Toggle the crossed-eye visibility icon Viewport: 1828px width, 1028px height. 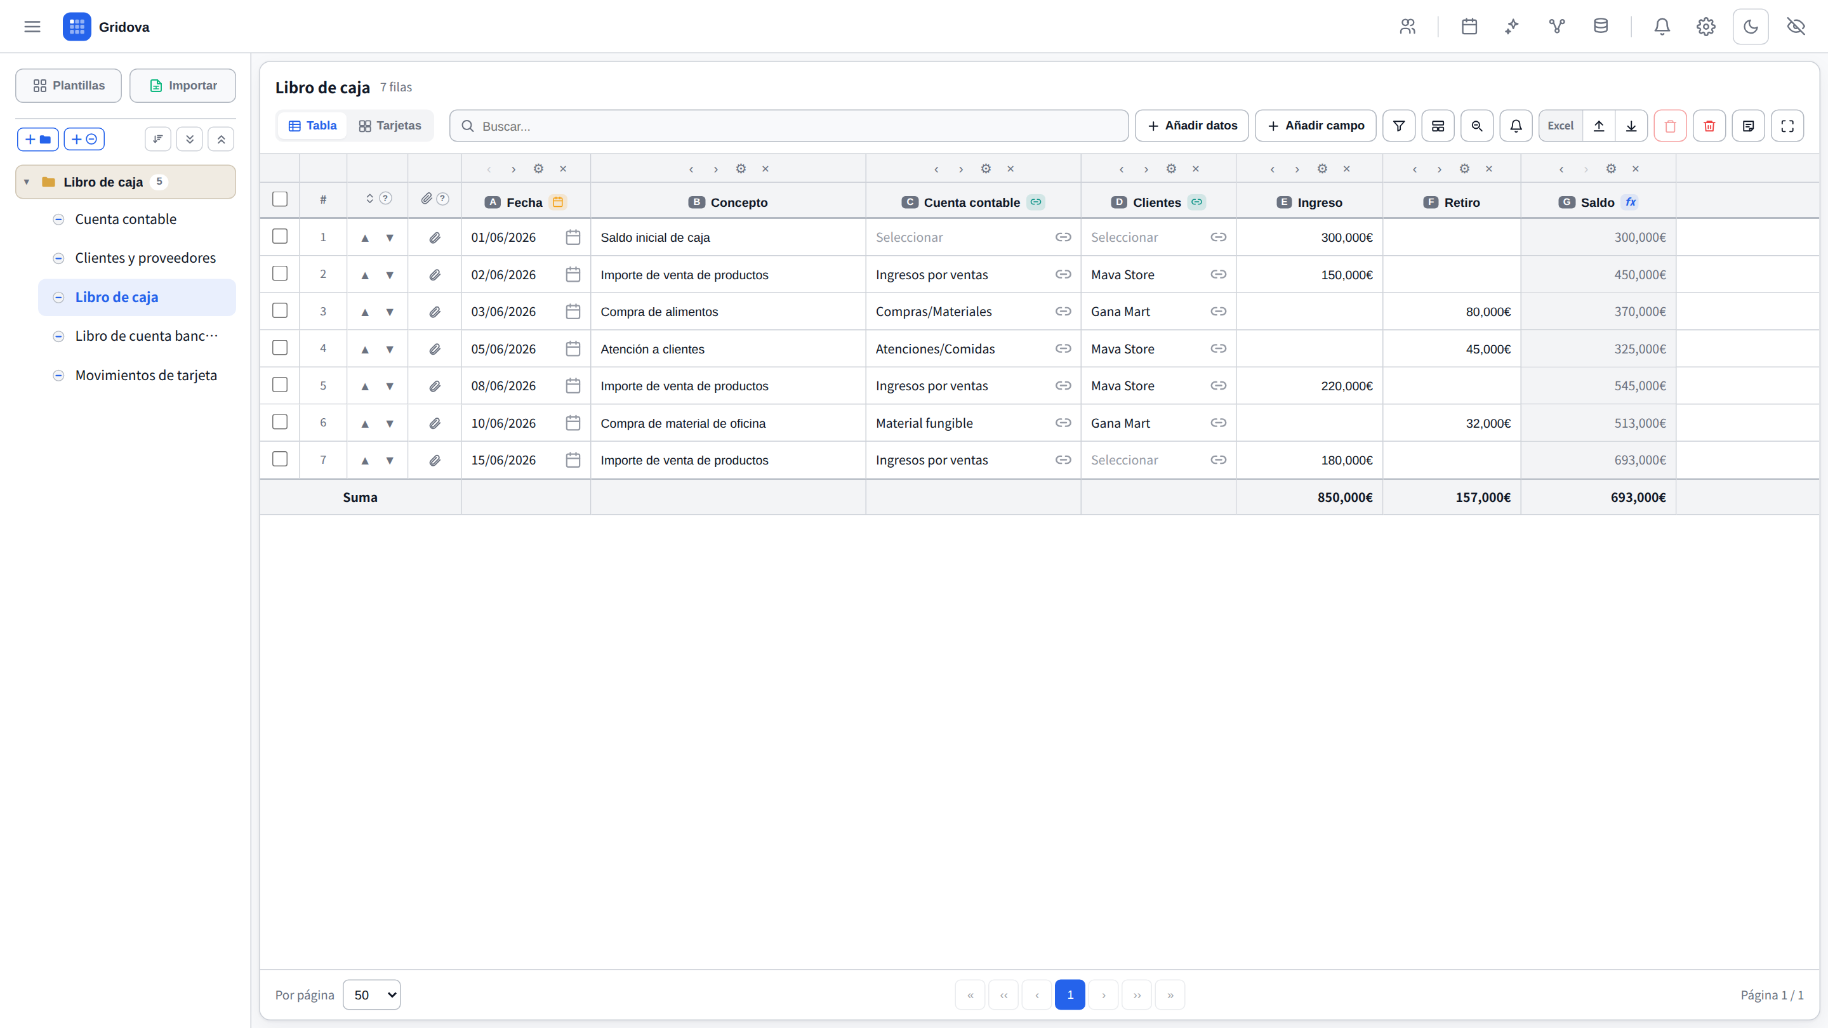click(x=1796, y=27)
